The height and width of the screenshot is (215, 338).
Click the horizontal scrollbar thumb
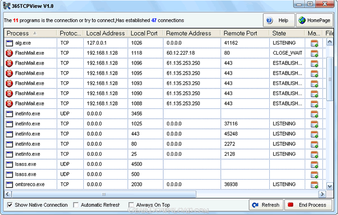104,194
